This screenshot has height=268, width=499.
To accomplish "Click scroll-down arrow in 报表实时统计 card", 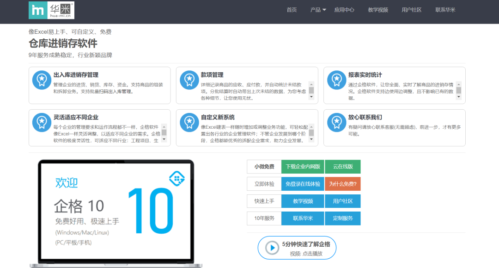I will (x=459, y=97).
